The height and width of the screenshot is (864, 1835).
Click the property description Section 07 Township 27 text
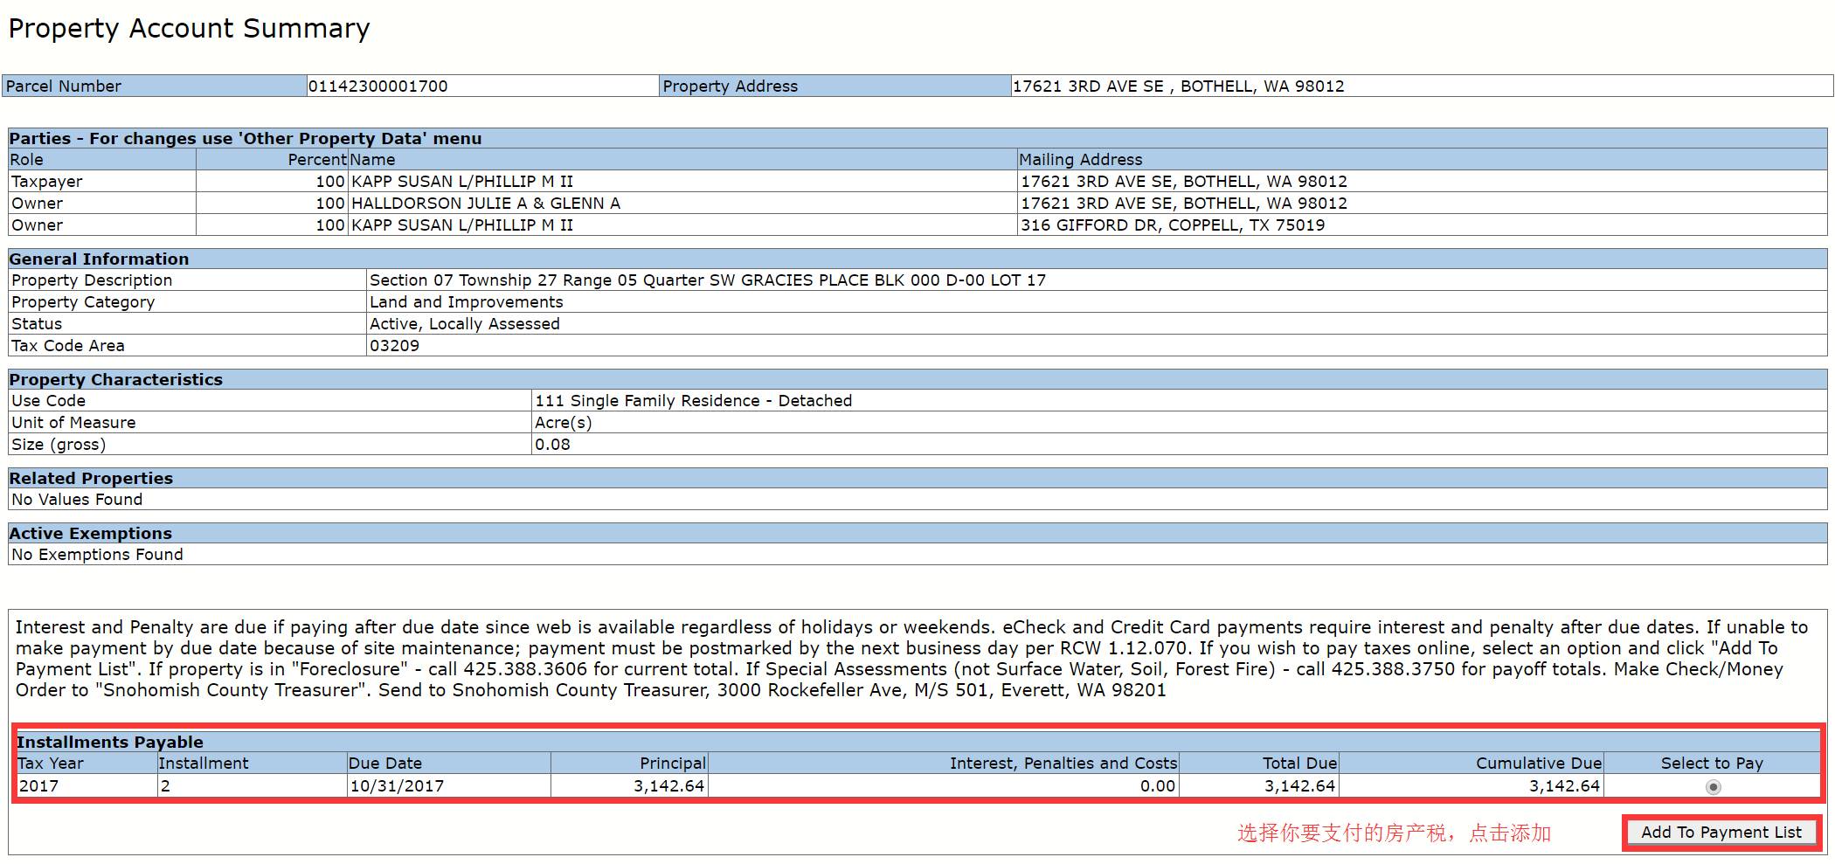[708, 280]
